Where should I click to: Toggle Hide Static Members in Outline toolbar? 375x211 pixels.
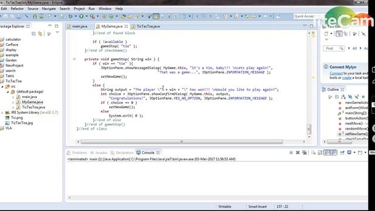click(x=357, y=97)
